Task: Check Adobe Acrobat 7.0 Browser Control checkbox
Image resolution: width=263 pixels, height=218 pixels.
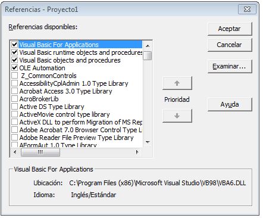Action: 14,130
